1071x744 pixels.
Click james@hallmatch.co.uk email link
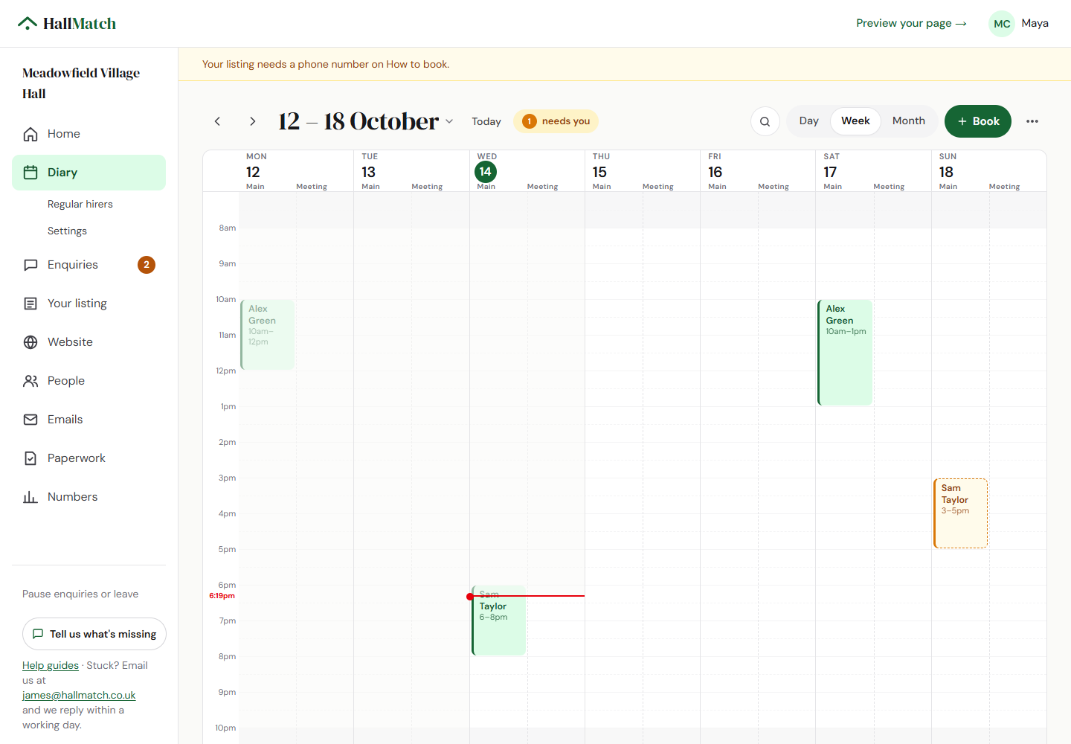[x=79, y=695]
